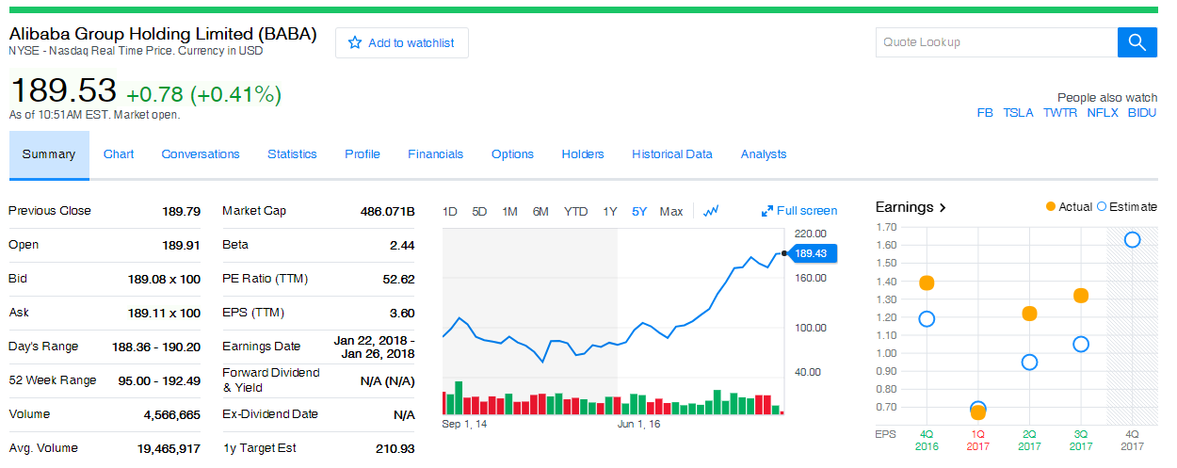Click the 189.43 price marker on chart
This screenshot has height=468, width=1177.
pos(810,253)
